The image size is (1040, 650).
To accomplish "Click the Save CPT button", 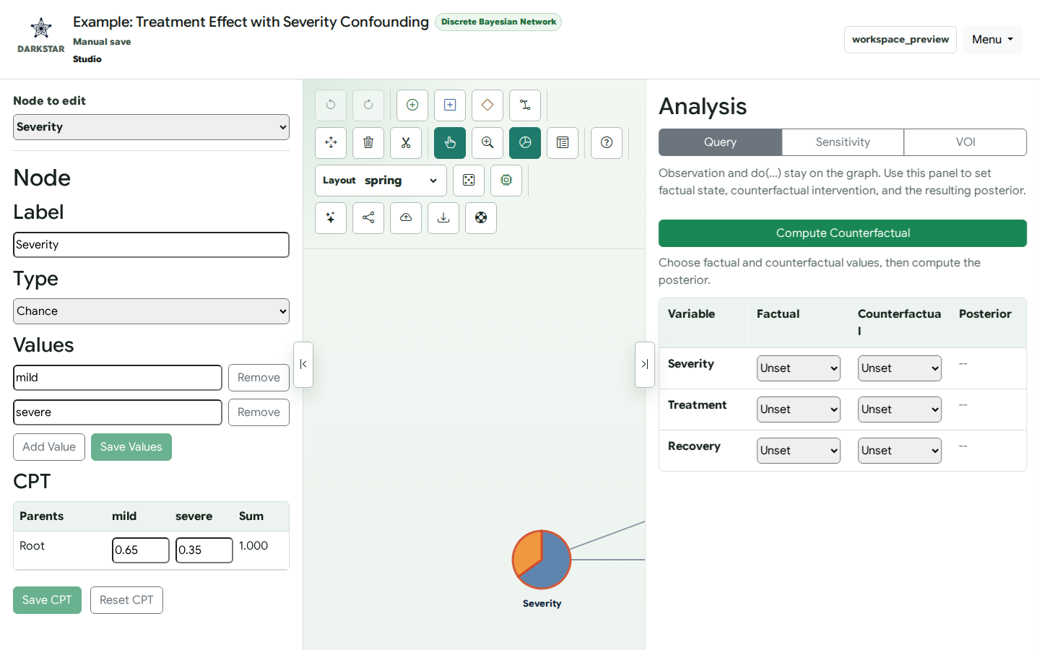I will (x=47, y=600).
